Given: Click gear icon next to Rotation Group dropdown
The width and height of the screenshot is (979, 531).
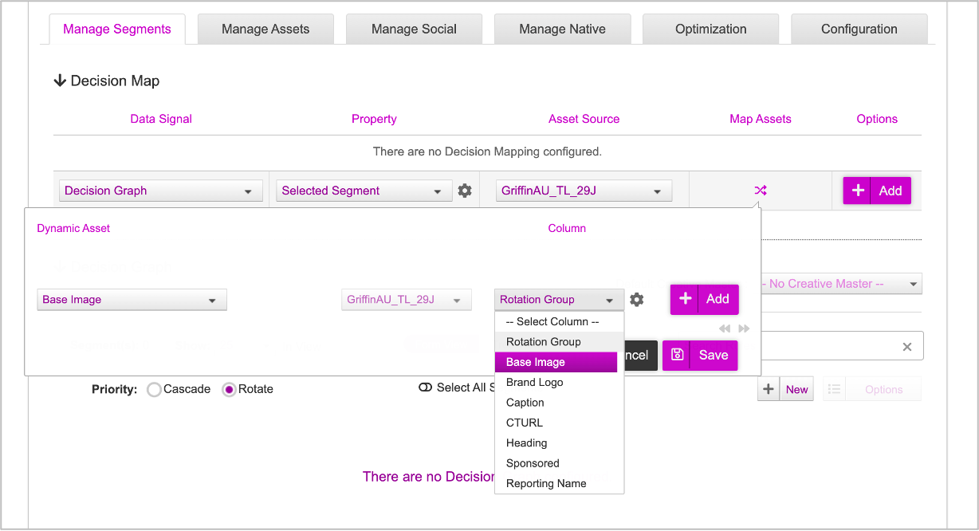Looking at the screenshot, I should (x=636, y=300).
